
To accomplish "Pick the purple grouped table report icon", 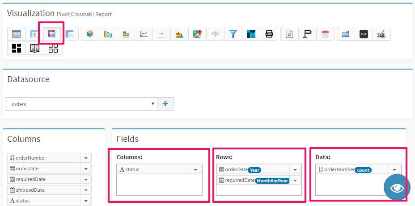I will [70, 34].
